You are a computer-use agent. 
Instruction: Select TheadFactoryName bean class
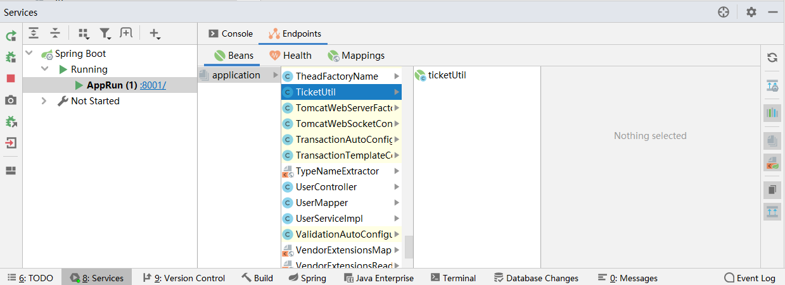341,76
